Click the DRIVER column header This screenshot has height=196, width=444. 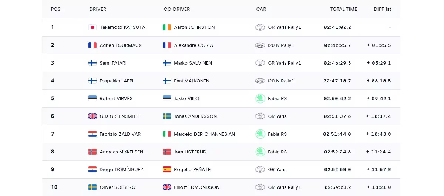(98, 9)
